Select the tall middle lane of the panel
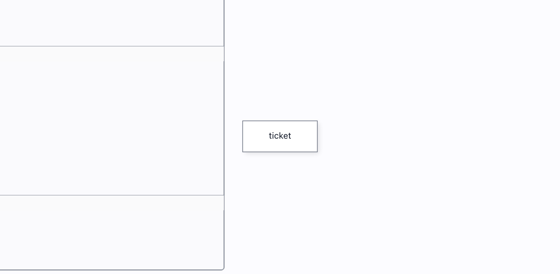Viewport: 560px width, 274px height. point(112,120)
